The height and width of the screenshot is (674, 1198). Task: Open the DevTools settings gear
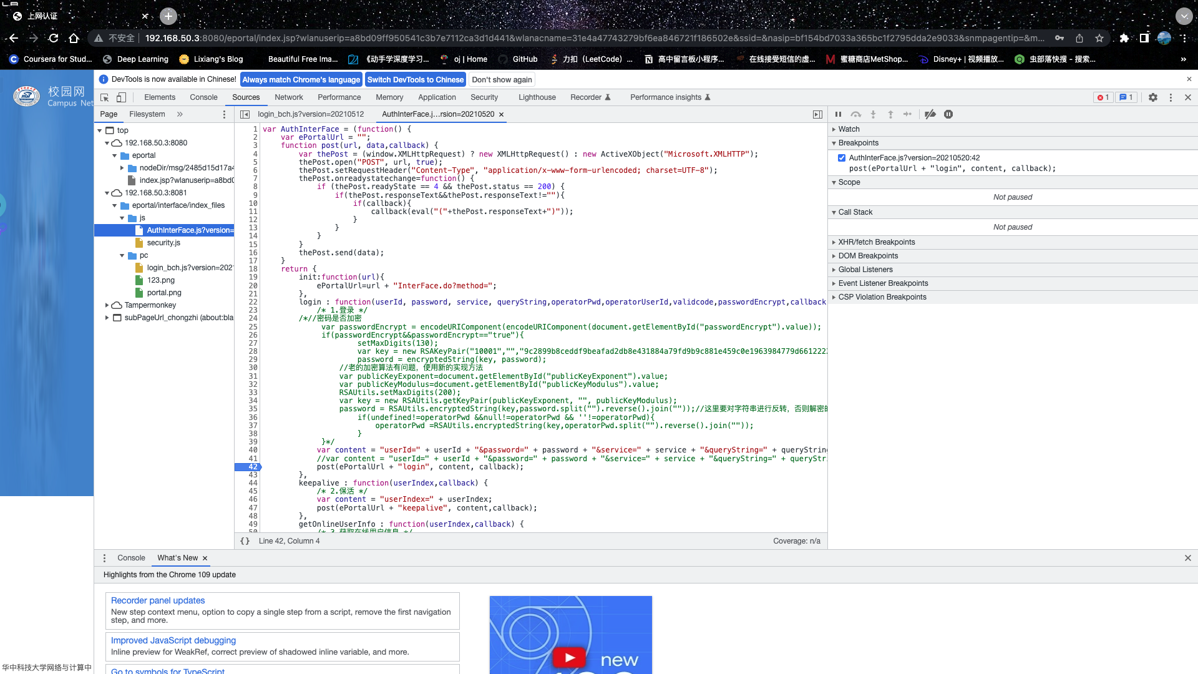pos(1152,97)
